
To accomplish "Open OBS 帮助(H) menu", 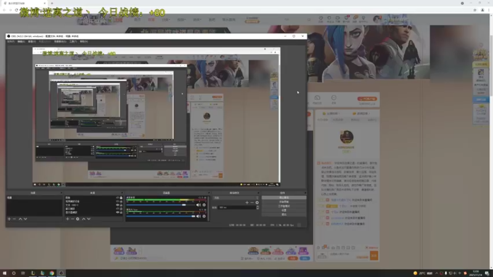I will click(84, 41).
